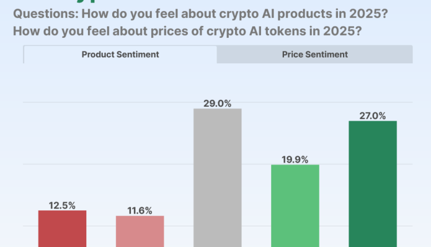
Task: Click the 27.0% value label
Action: pos(372,115)
